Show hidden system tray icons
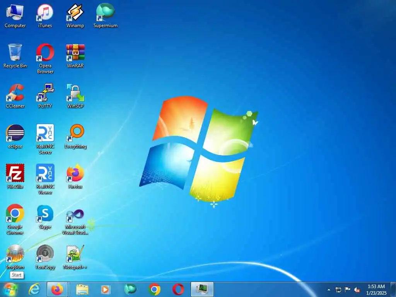396x297 pixels. (329, 290)
